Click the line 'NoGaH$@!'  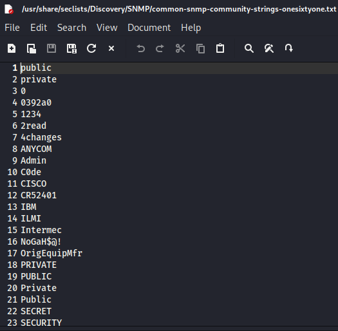pyautogui.click(x=41, y=241)
